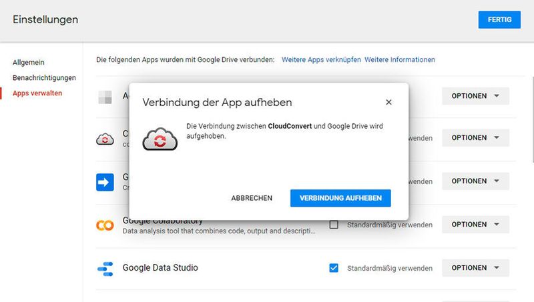534x302 pixels.
Task: Click Standardmäßig verwenden label for Colaboratory
Action: (390, 225)
